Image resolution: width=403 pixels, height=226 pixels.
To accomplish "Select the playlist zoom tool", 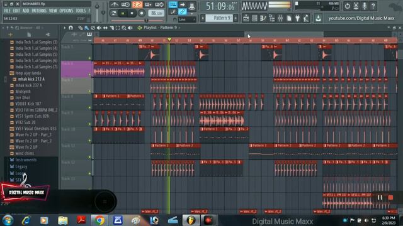I will coord(124,28).
